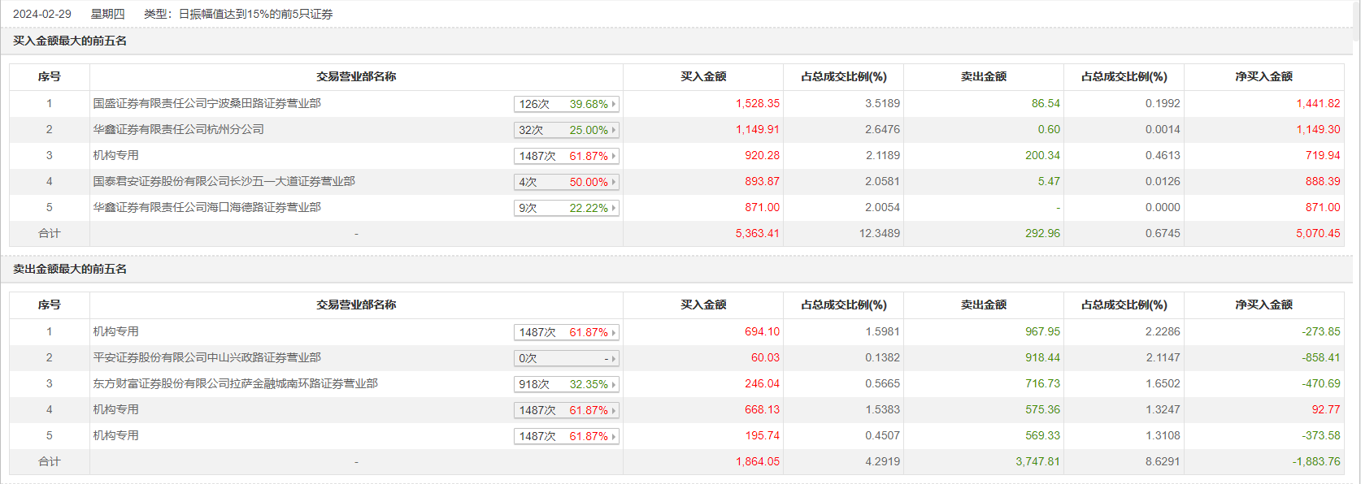The width and height of the screenshot is (1361, 484).
Task: Click 机构专用 in the top buyers table
Action: (x=115, y=155)
